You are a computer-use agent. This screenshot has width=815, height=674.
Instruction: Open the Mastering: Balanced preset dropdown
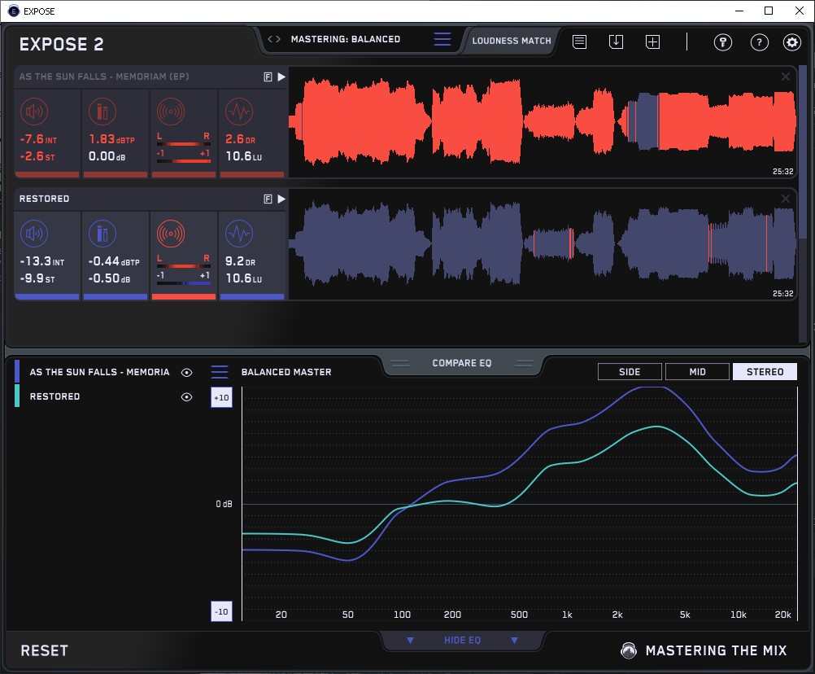click(442, 39)
